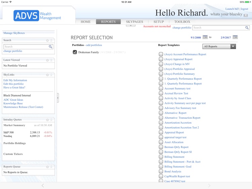This screenshot has height=189, width=252.
Task: Check the (Axys) Change in MV box
Action: 161,64
